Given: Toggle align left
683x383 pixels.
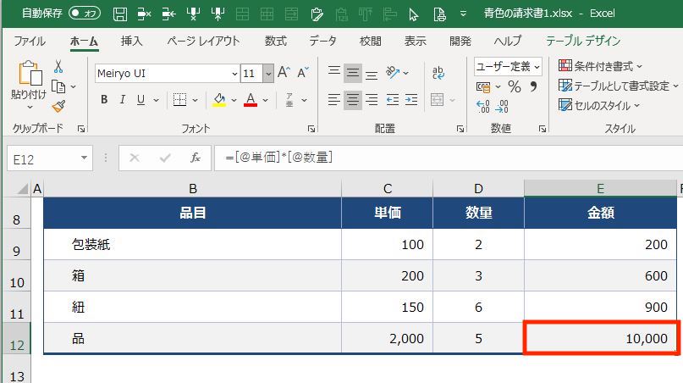Looking at the screenshot, I should click(x=334, y=100).
